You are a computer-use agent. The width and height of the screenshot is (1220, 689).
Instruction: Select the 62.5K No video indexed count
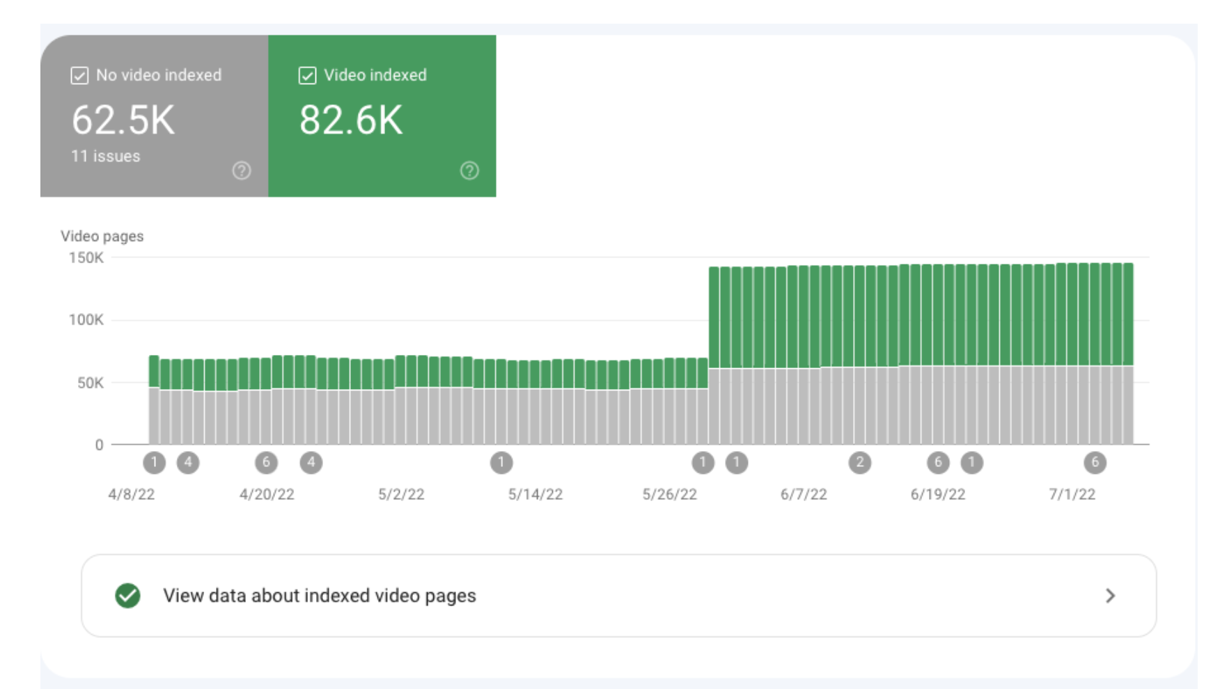[x=123, y=120]
